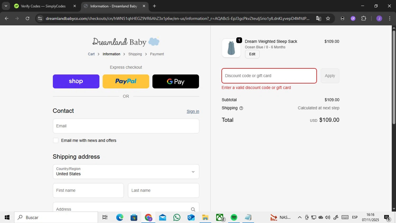
Task: Open Outlook from the taskbar
Action: (191, 217)
